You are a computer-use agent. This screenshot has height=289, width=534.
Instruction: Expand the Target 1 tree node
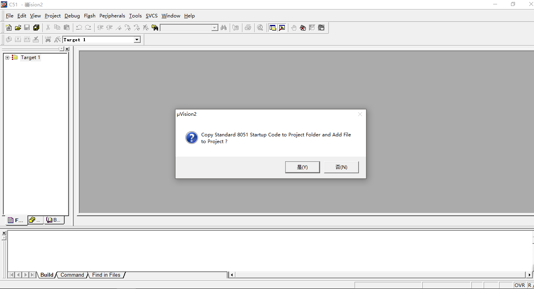click(x=7, y=57)
